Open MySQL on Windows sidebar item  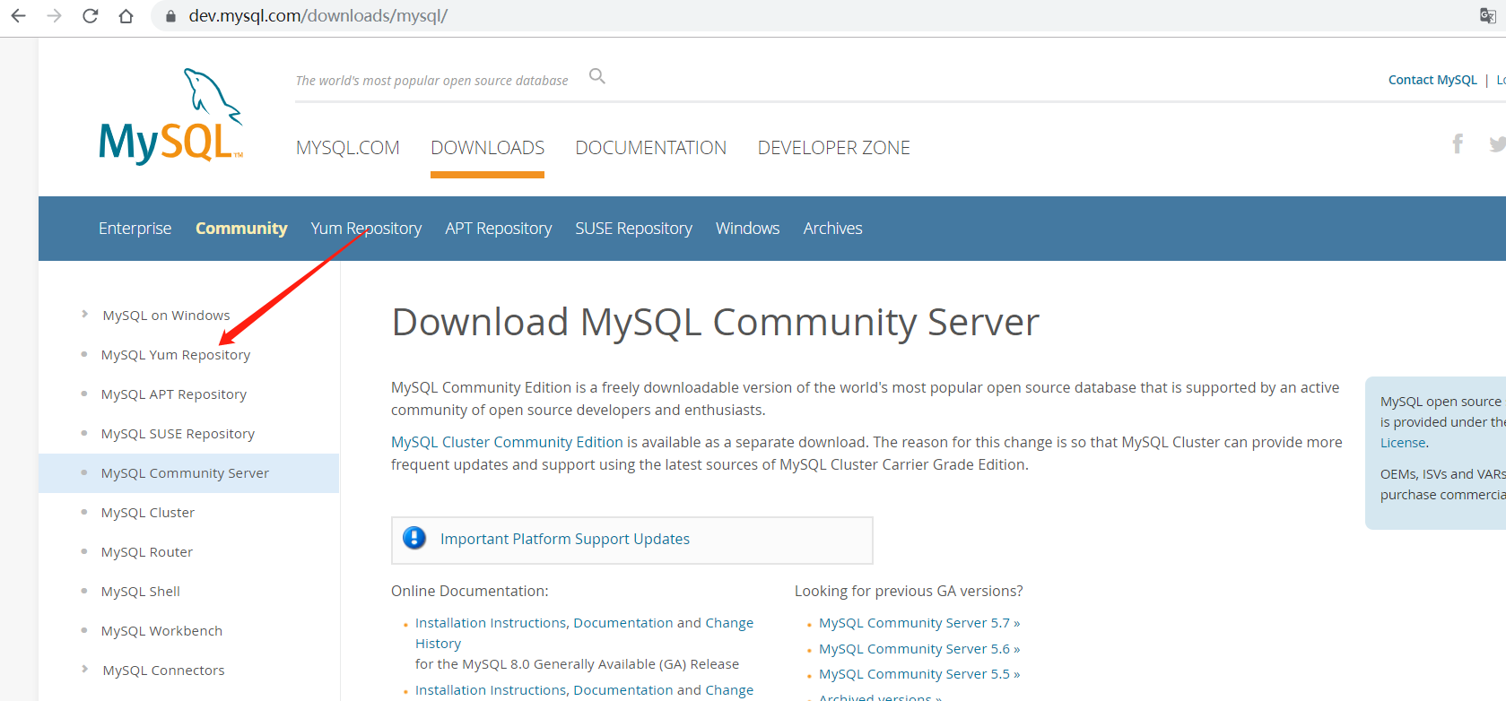(166, 316)
